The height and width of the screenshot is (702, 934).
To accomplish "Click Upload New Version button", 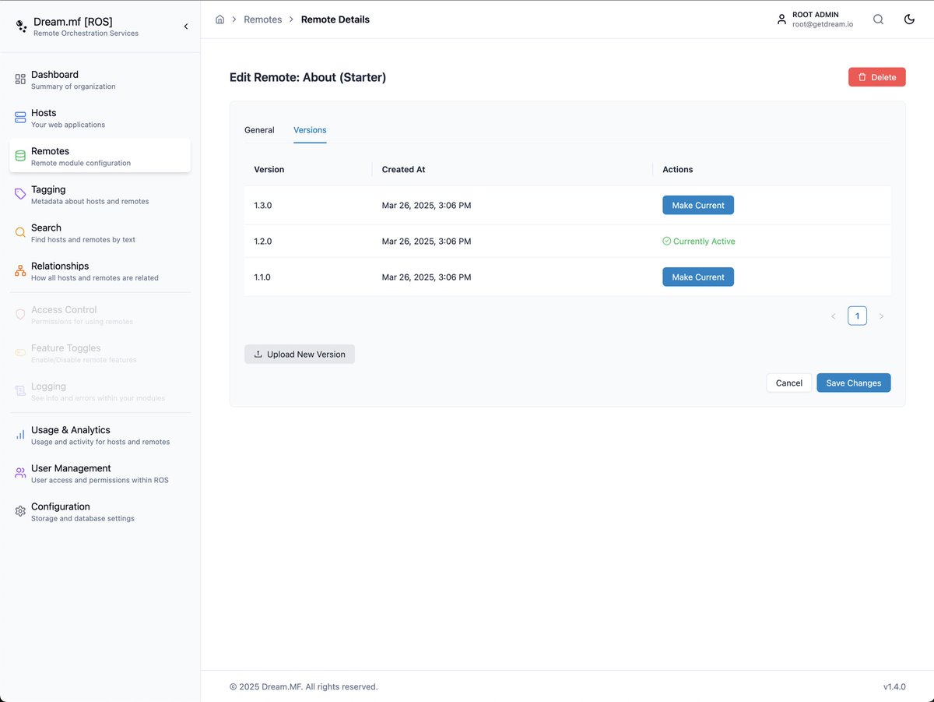I will (300, 355).
